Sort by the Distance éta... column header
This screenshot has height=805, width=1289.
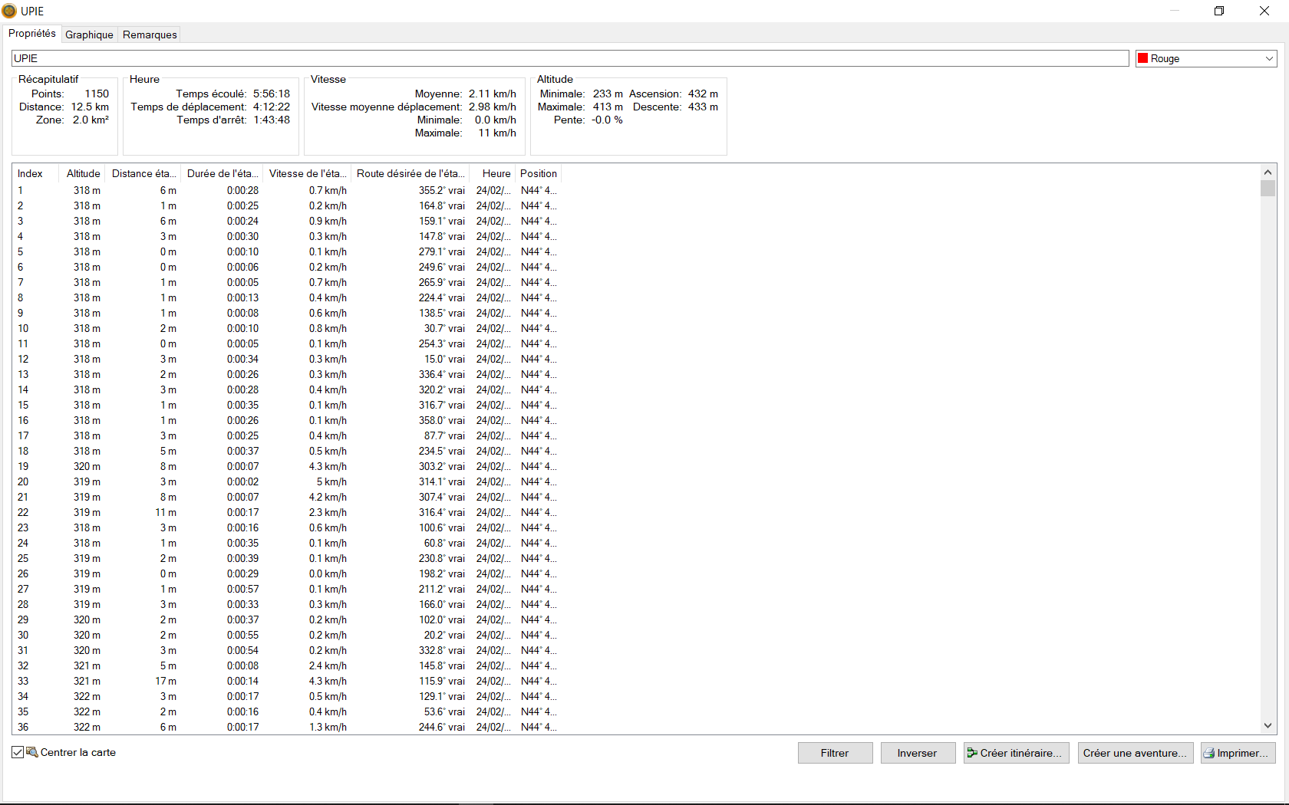[143, 173]
